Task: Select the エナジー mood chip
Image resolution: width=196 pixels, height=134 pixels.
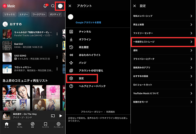Action: [x=24, y=15]
